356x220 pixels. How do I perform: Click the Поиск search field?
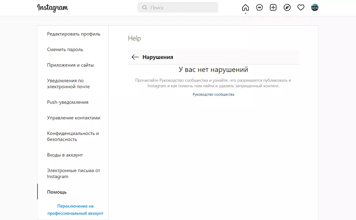pos(178,7)
